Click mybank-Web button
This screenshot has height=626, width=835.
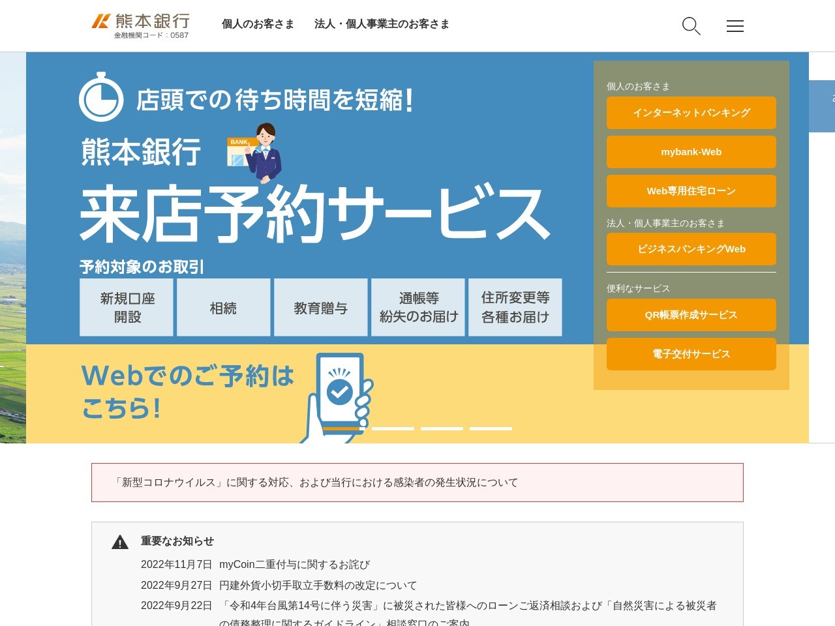pos(691,152)
